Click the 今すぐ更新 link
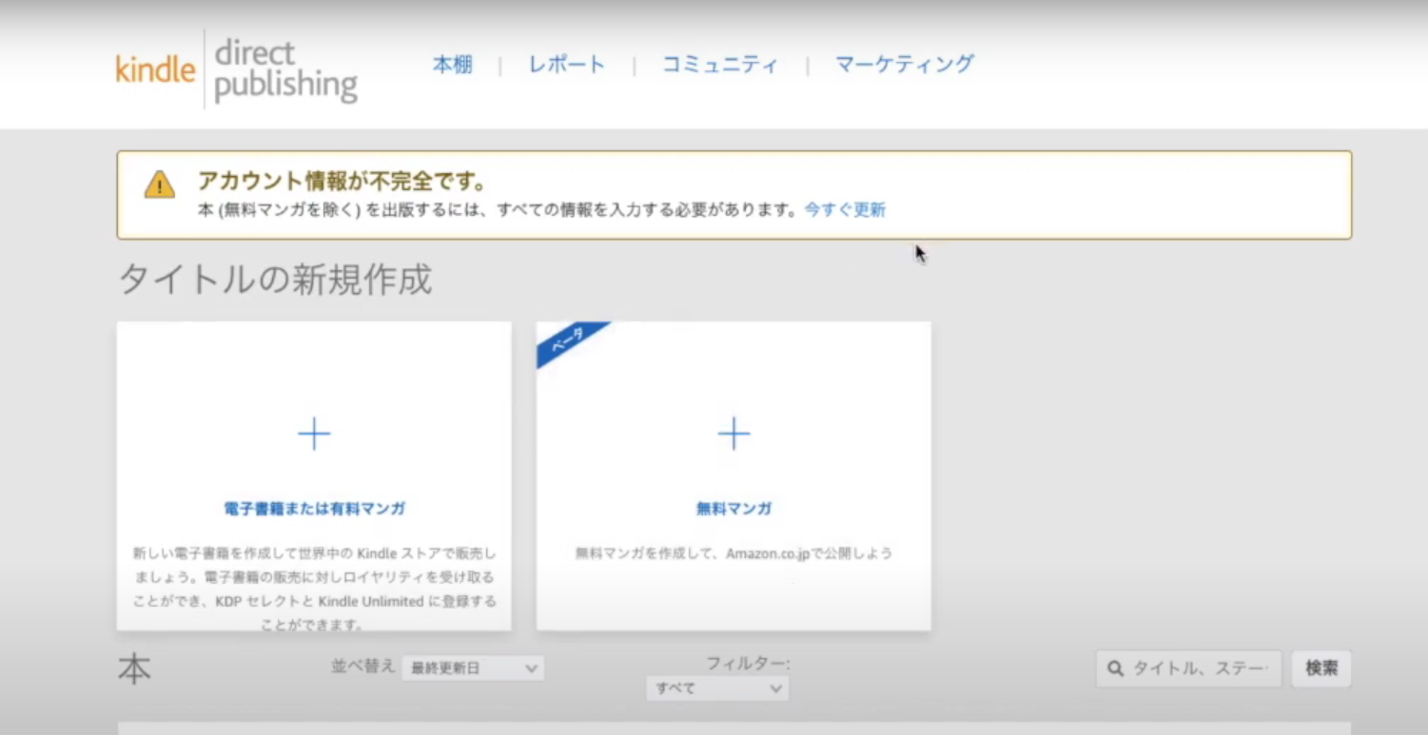The width and height of the screenshot is (1428, 735). (845, 210)
